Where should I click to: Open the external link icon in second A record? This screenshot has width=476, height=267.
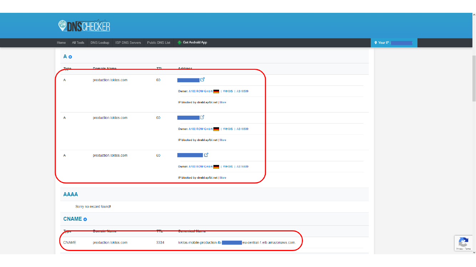pyautogui.click(x=203, y=117)
